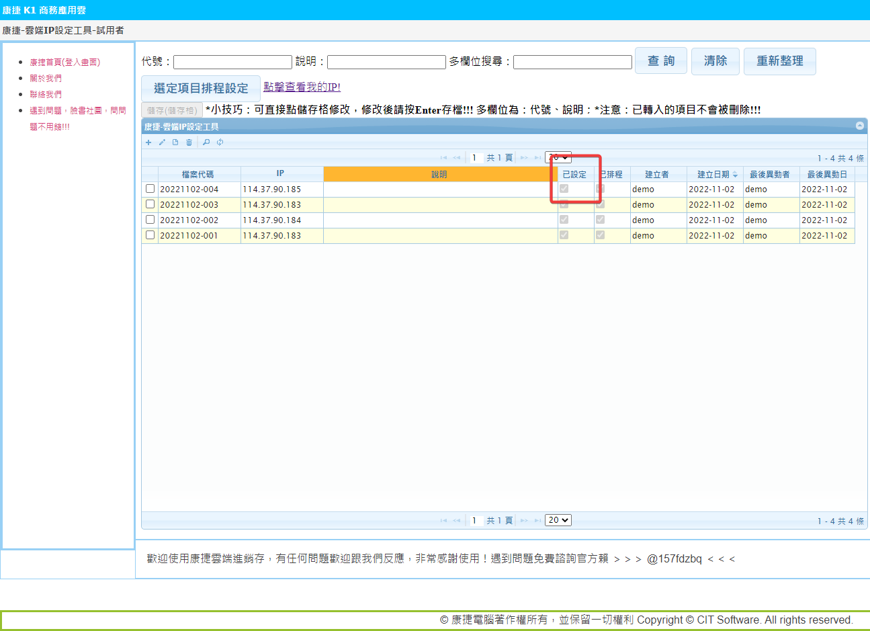
Task: Open the top pager page-size dropdown
Action: pos(558,157)
